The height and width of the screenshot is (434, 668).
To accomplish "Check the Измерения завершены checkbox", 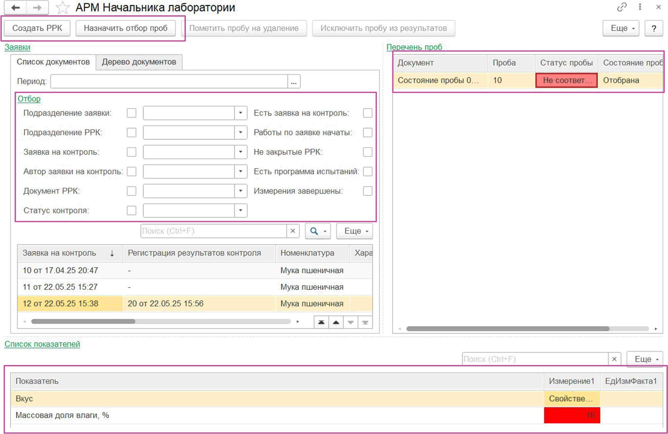I will click(368, 191).
